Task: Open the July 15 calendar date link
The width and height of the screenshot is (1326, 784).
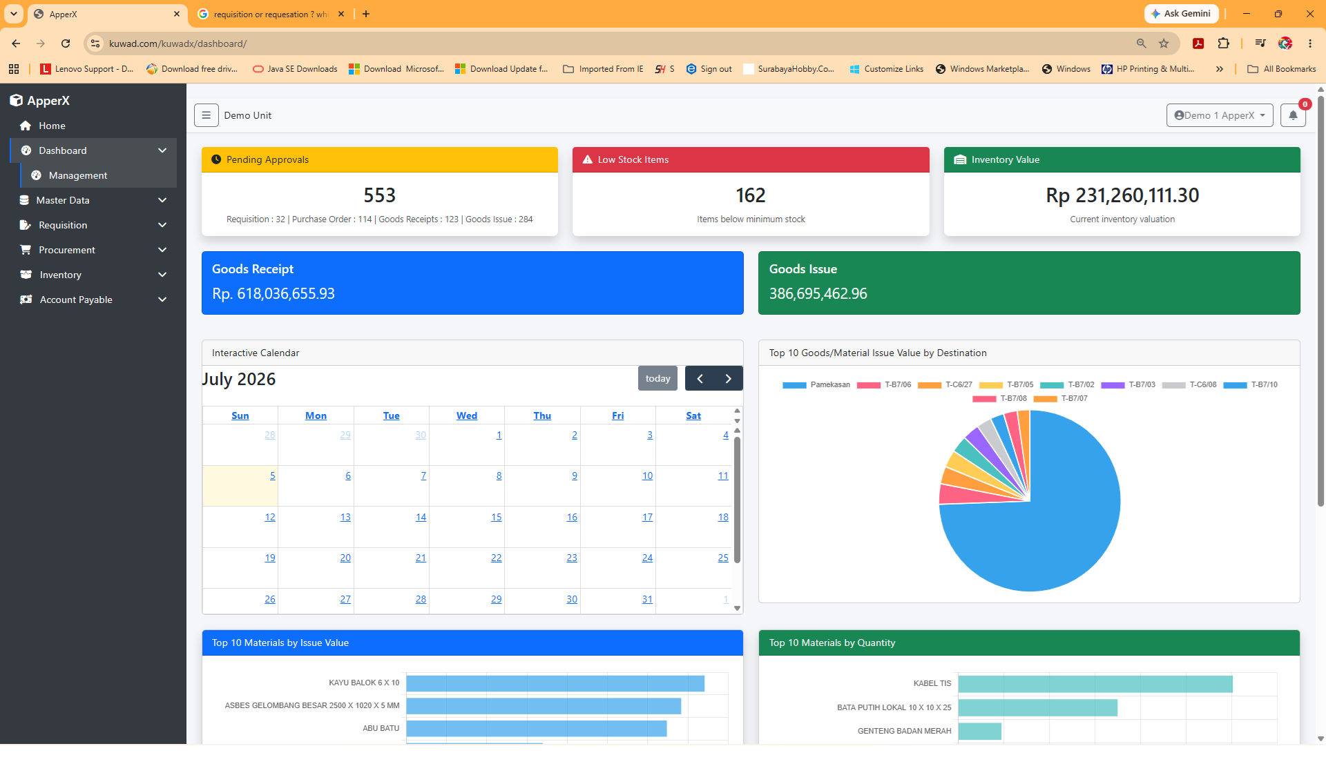Action: 497,517
